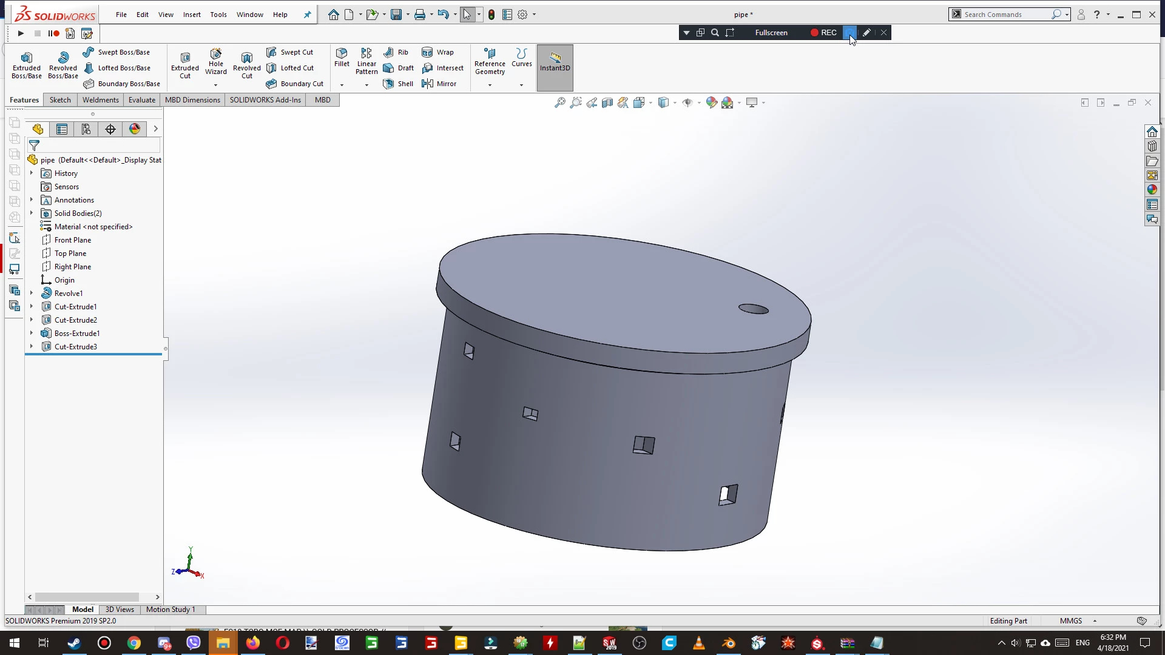Open the Motion Study 1 tab
The width and height of the screenshot is (1165, 655).
[x=170, y=610]
